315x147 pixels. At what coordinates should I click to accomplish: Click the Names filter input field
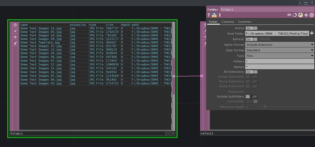(280, 67)
